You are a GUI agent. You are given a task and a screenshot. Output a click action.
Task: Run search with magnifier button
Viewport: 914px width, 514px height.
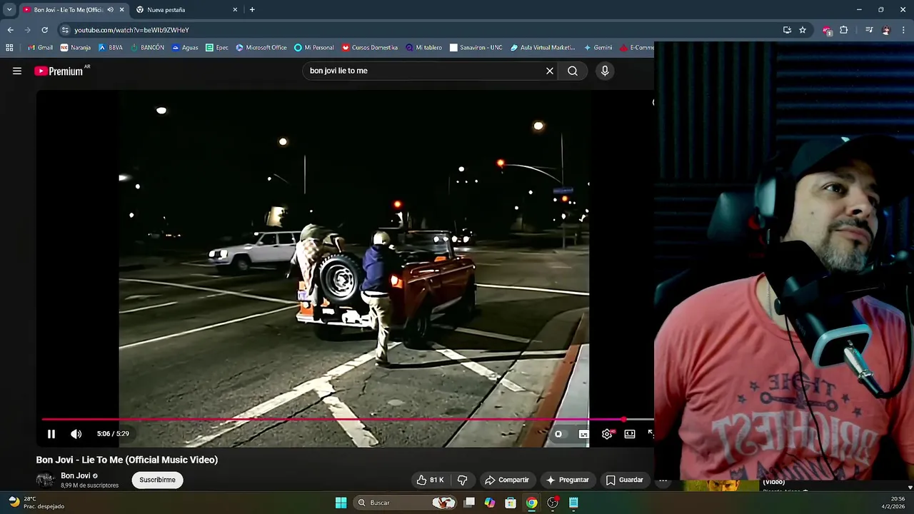click(573, 71)
